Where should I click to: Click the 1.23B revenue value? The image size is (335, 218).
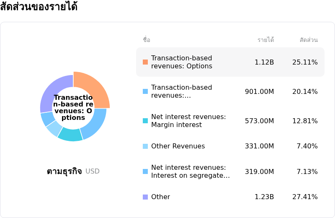pyautogui.click(x=264, y=197)
